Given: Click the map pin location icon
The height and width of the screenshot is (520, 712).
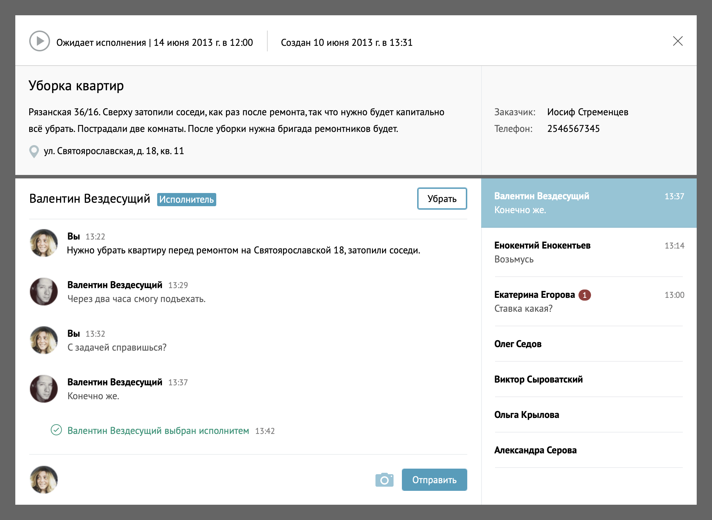Looking at the screenshot, I should pos(34,151).
